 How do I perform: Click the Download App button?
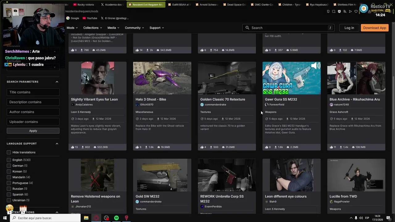(375, 28)
